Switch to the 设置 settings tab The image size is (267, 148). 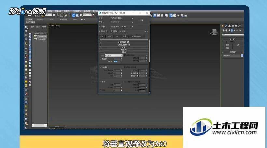tap(125, 36)
